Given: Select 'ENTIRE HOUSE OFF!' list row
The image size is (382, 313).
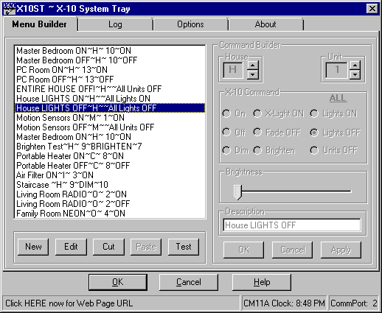Looking at the screenshot, I should (110, 89).
